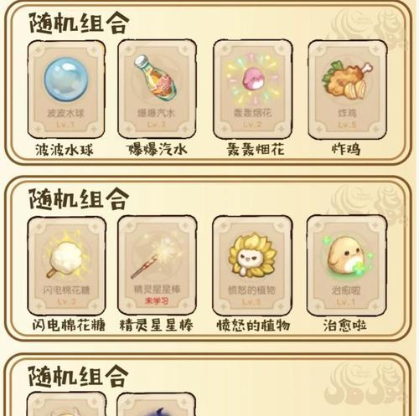The height and width of the screenshot is (416, 419).
Task: Click the 愤怒的植物 caption label
Action: [253, 326]
